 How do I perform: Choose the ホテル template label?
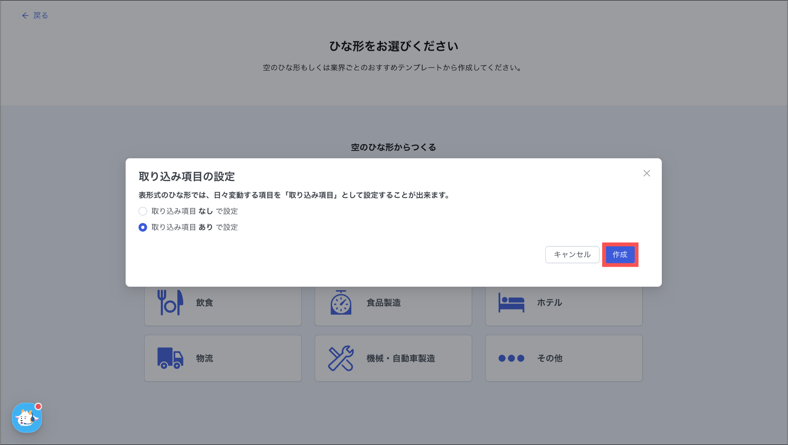pos(549,303)
